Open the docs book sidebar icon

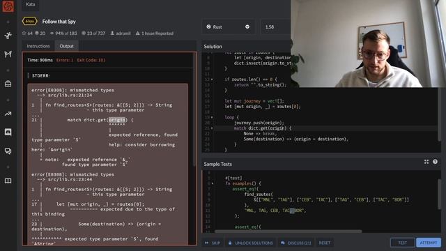coord(8,181)
